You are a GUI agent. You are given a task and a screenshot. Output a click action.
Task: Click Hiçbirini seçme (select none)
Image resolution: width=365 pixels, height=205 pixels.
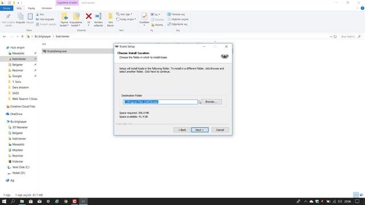(178, 19)
